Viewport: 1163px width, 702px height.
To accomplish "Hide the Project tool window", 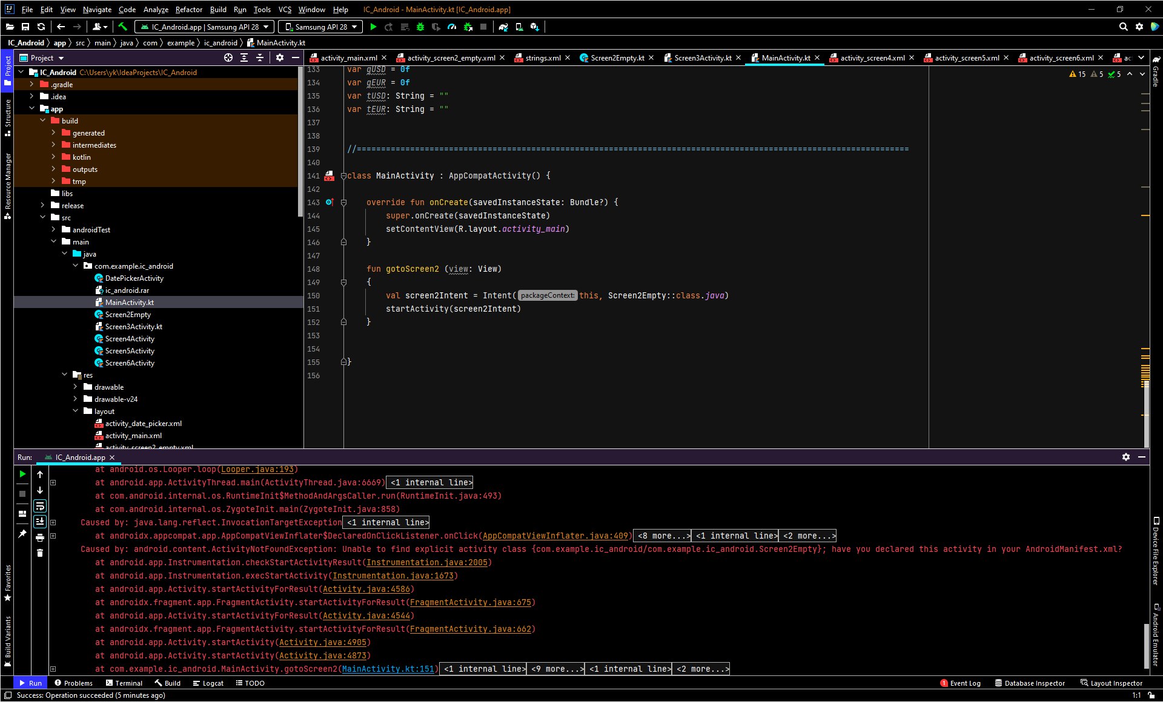I will (x=296, y=57).
